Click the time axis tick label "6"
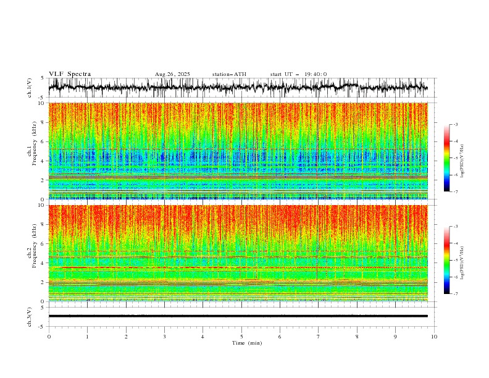 (280, 337)
